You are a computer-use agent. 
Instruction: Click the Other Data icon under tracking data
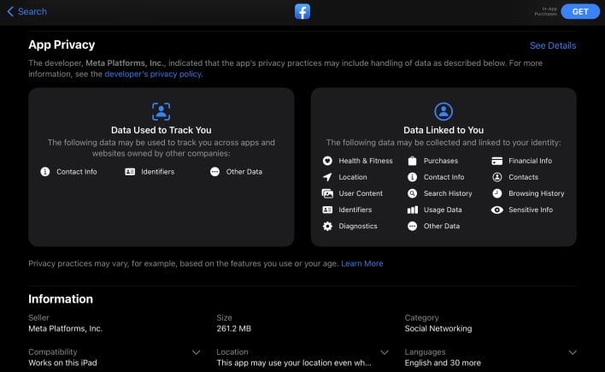215,172
